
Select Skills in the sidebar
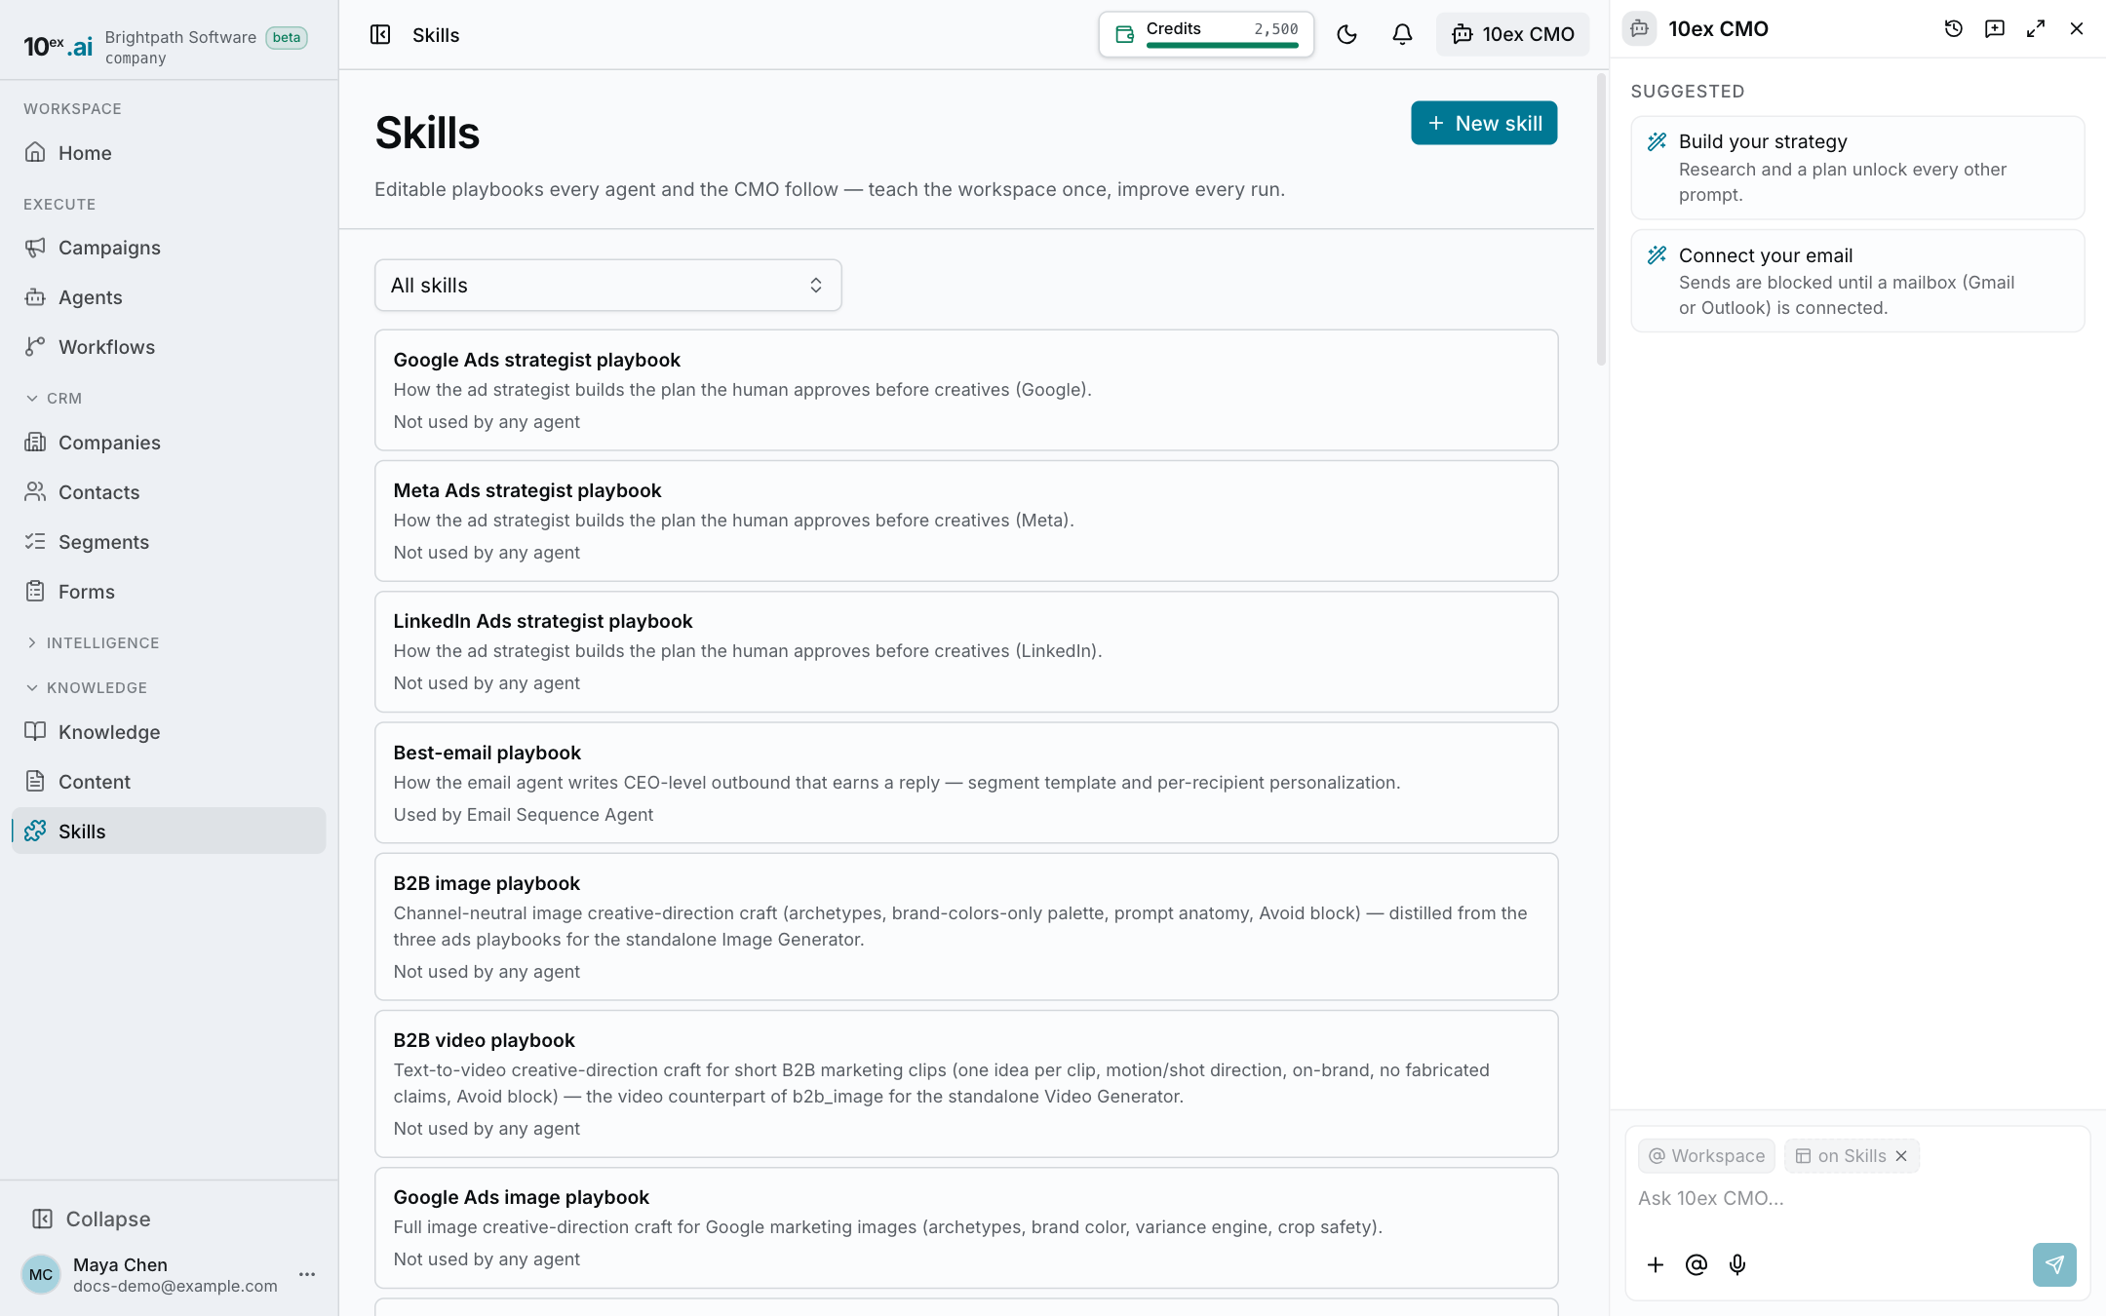(x=169, y=832)
